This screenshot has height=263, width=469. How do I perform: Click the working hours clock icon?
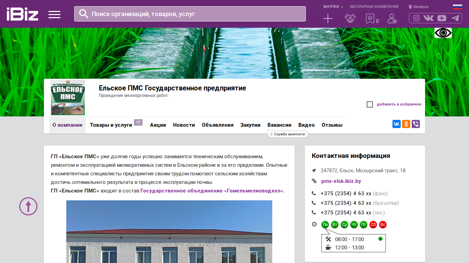pos(314,224)
